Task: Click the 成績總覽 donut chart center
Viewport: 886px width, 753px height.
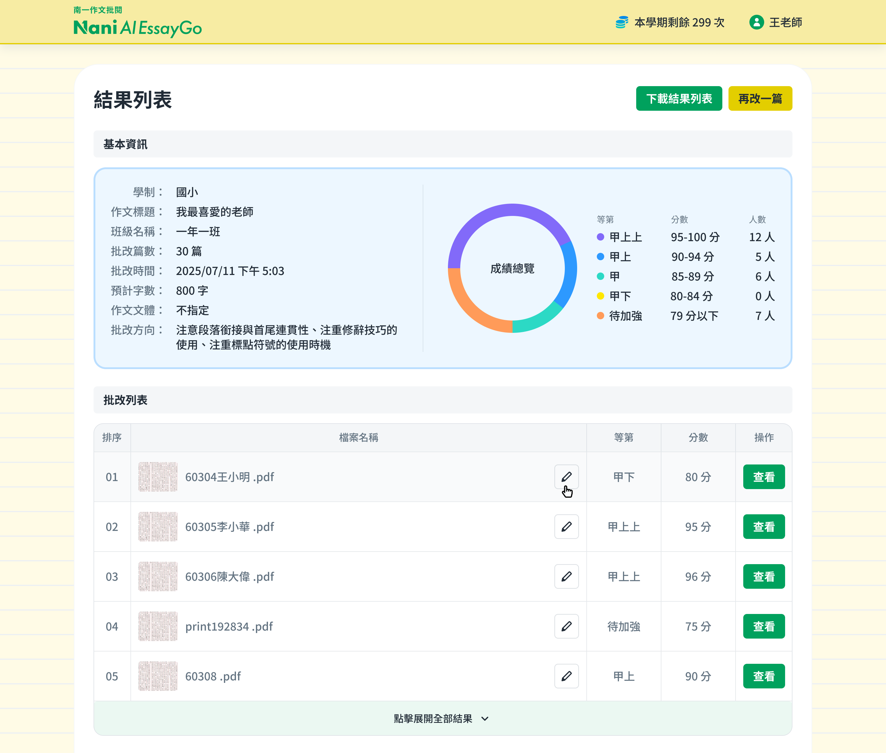Action: 513,269
